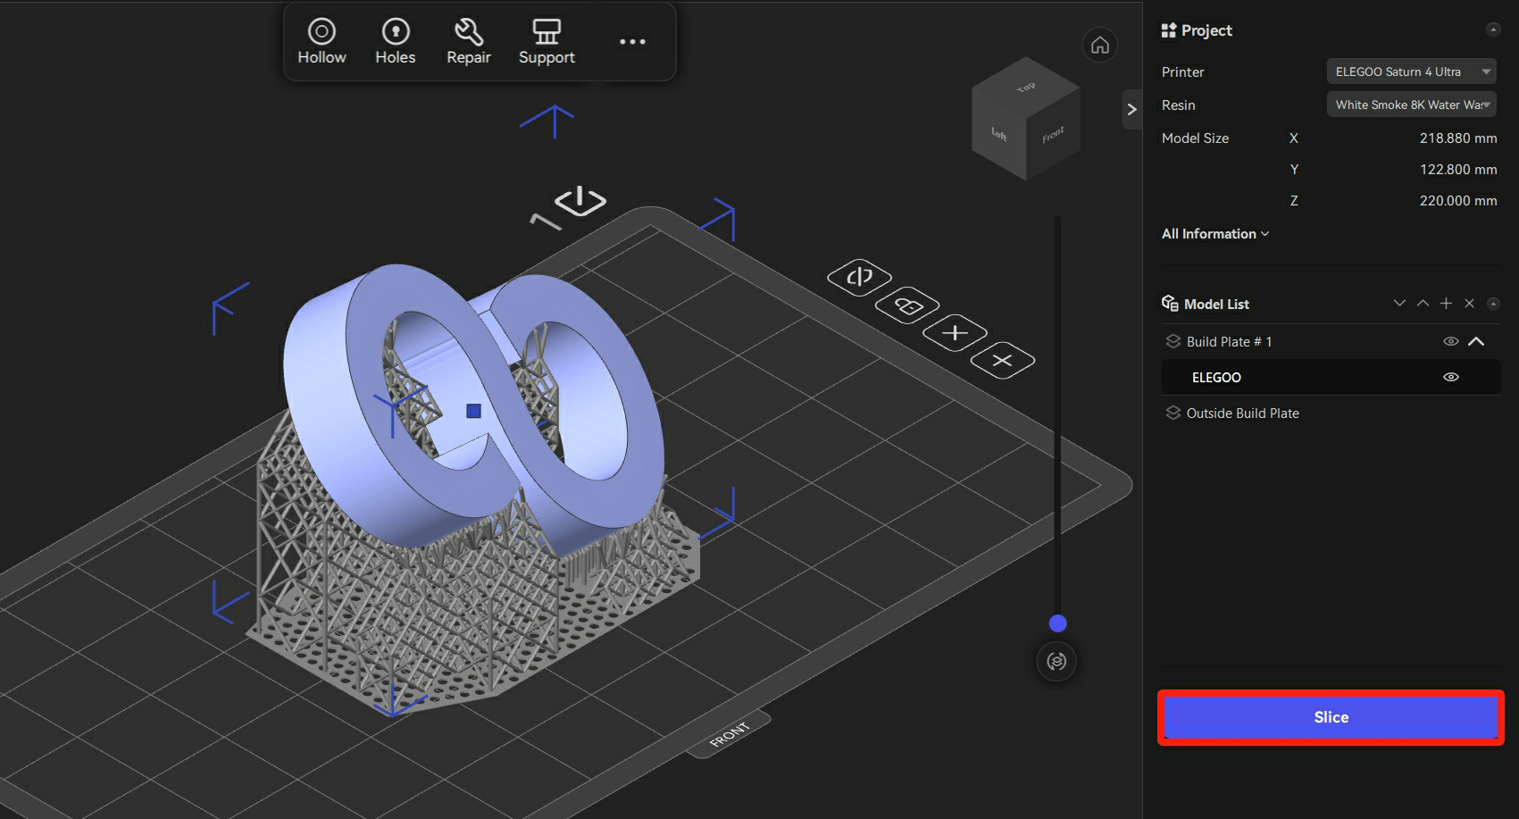1519x819 pixels.
Task: Click the place-on-plate gizmo icon above the model
Action: pos(580,200)
